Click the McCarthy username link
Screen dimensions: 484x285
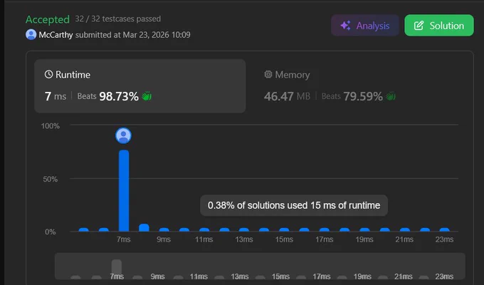(x=56, y=35)
